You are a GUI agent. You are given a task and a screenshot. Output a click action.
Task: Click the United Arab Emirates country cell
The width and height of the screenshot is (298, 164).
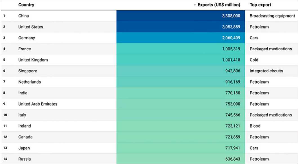(38, 104)
